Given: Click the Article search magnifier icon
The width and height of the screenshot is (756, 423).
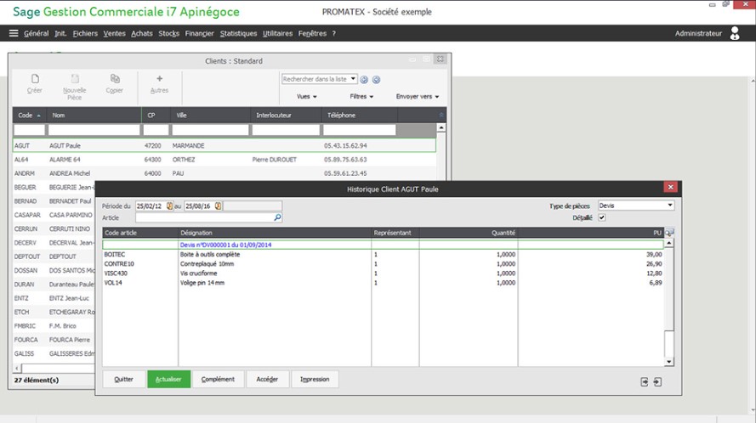Looking at the screenshot, I should (277, 217).
